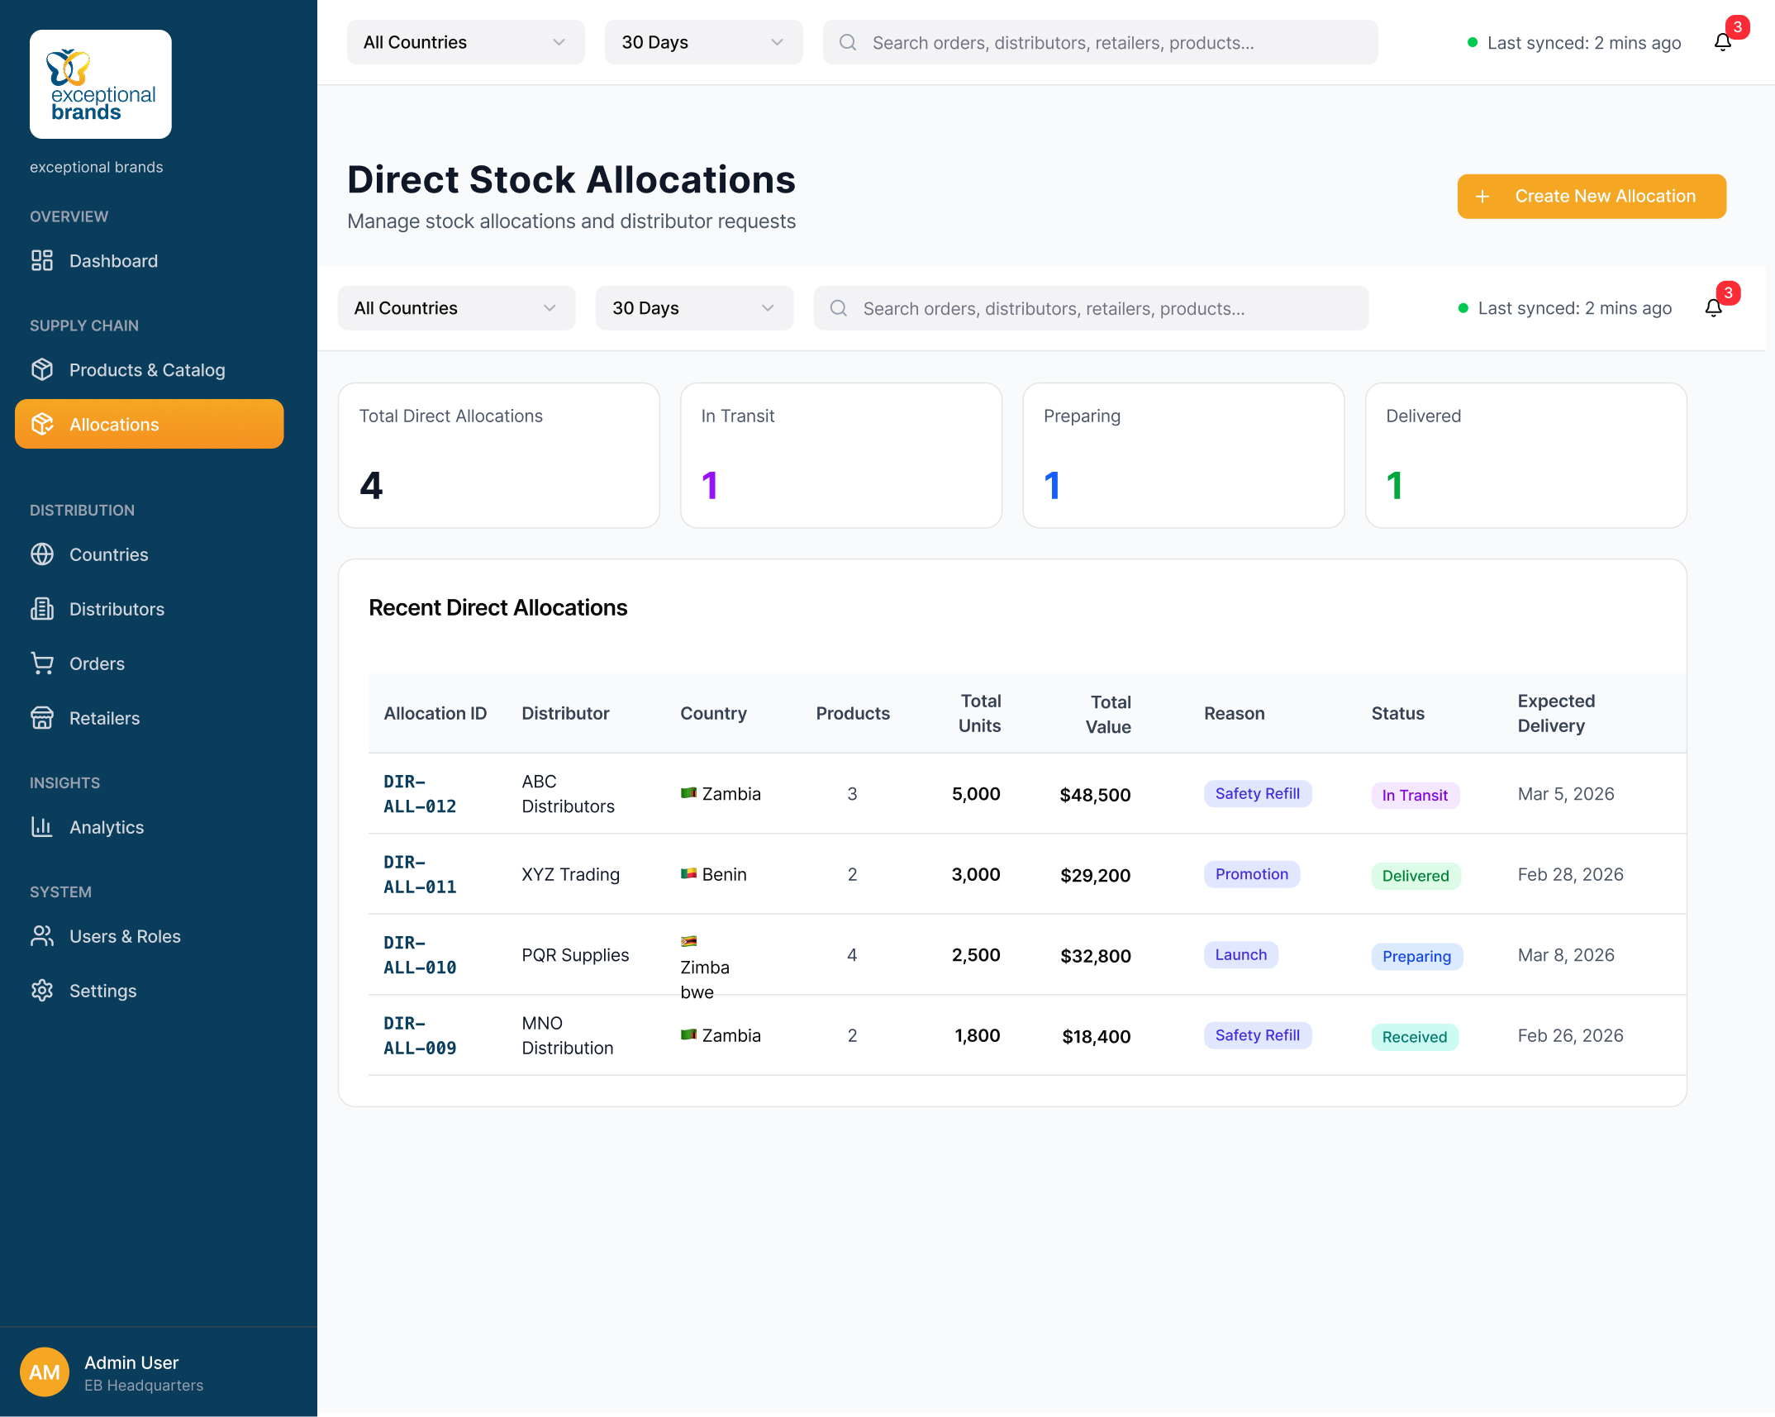Viewport: 1775px width, 1417px height.
Task: Click the exceptional brands logo
Action: (101, 84)
